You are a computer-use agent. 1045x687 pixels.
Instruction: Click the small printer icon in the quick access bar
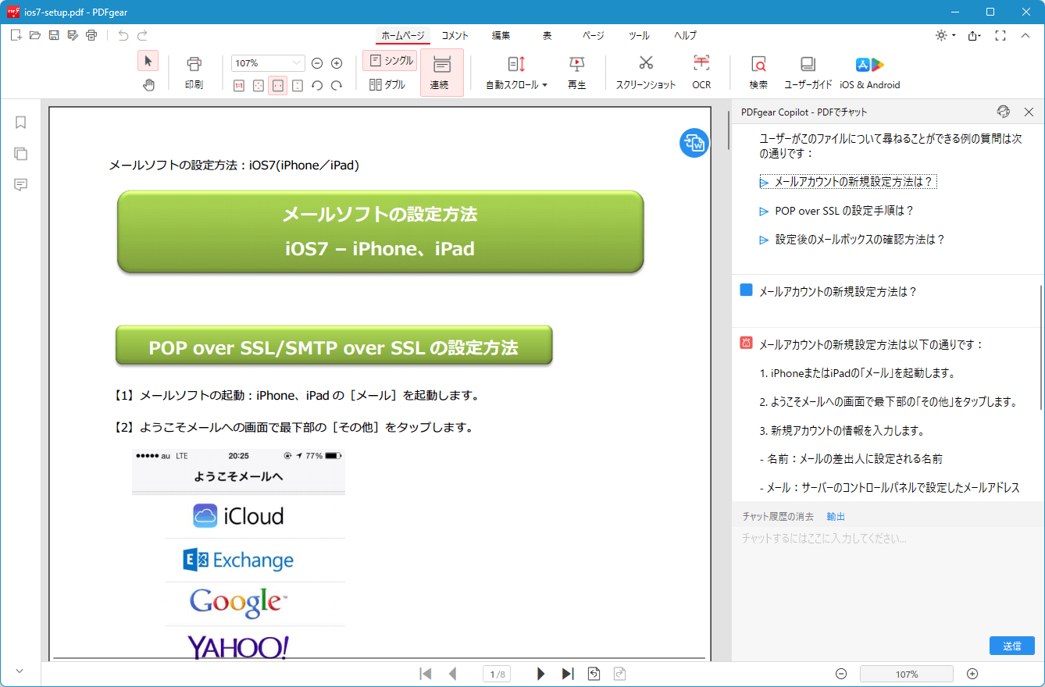click(91, 35)
